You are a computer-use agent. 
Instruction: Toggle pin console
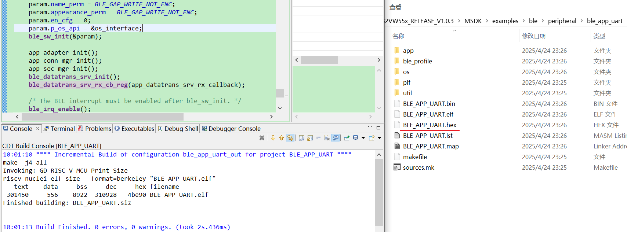coord(347,138)
